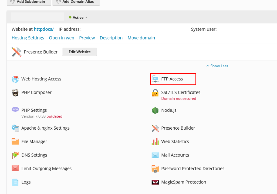Image resolution: width=277 pixels, height=194 pixels.
Task: Click the Logs document icon
Action: pos(15,182)
